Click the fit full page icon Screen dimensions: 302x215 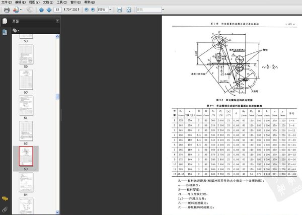click(129, 10)
